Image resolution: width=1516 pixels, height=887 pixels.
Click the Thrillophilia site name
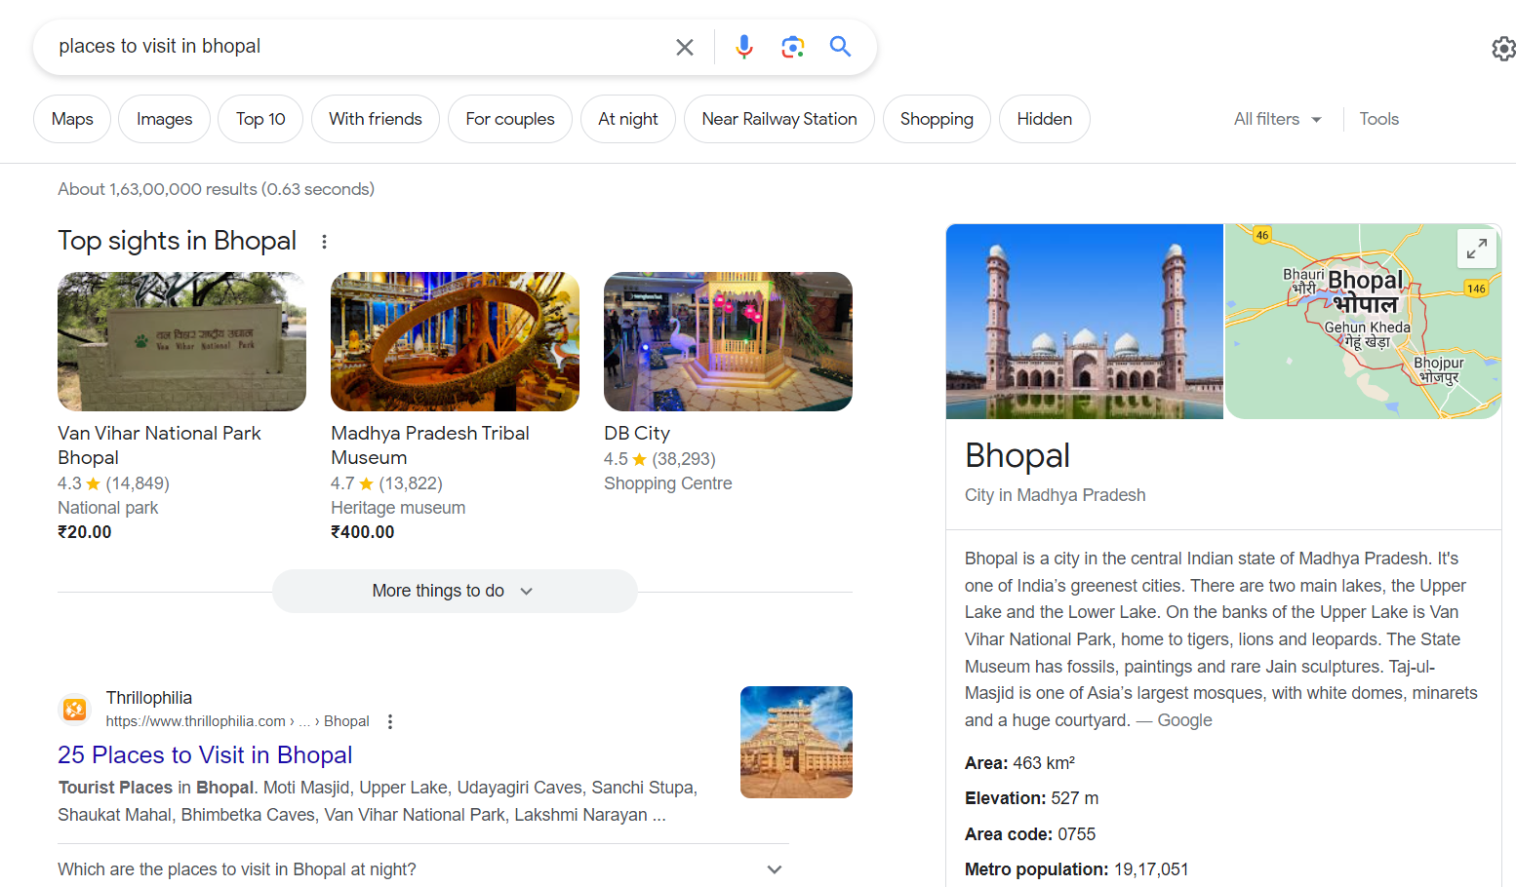149,698
